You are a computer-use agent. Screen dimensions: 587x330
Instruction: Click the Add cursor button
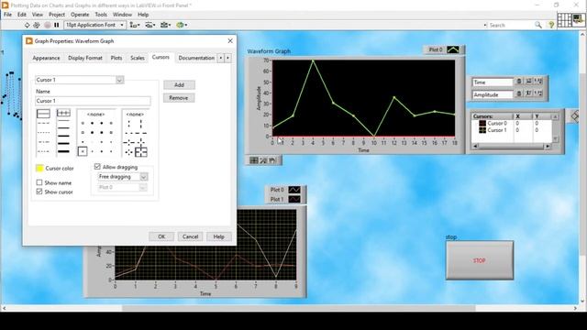click(179, 85)
